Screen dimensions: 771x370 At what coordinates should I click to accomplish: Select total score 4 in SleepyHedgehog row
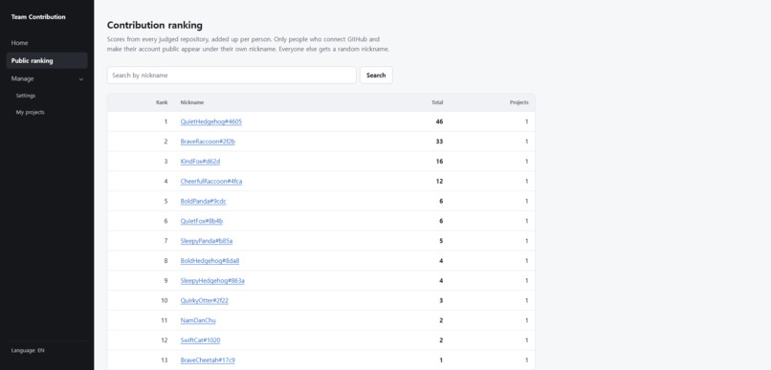click(441, 281)
